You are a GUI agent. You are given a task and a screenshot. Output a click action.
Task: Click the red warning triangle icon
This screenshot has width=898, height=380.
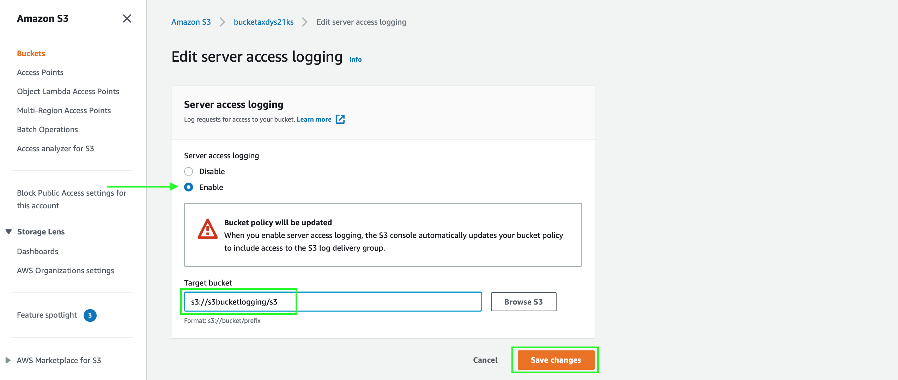click(208, 229)
